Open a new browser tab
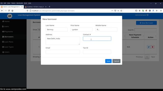The image size is (163, 91). point(49,7)
